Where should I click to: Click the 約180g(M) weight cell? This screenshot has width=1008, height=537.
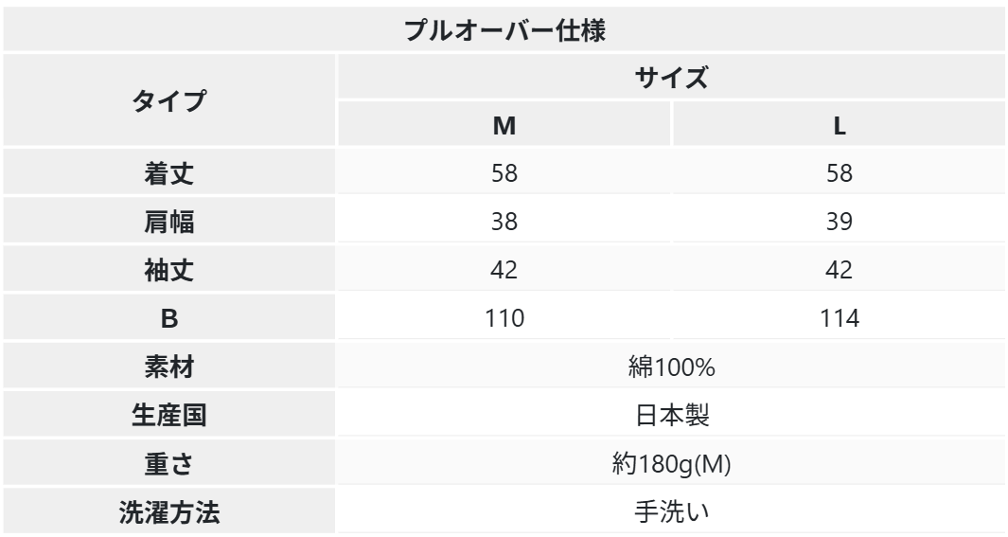pos(672,463)
